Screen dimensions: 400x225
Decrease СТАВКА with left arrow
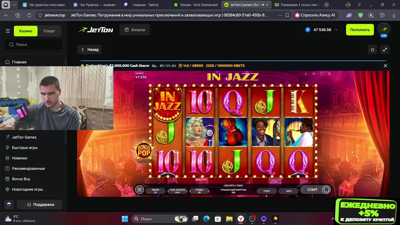(190, 191)
